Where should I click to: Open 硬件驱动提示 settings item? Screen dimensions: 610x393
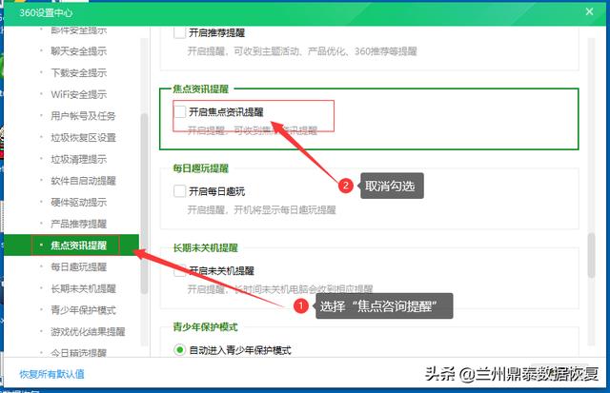78,202
